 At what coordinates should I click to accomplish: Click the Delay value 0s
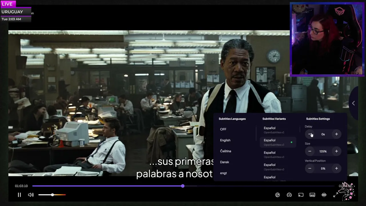pos(323,134)
